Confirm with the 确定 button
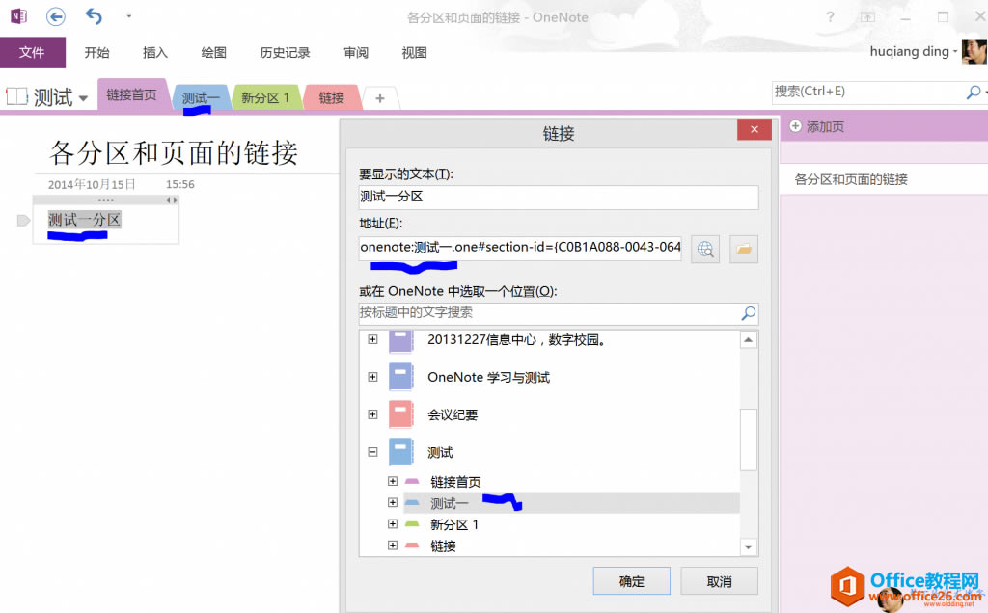The width and height of the screenshot is (988, 613). click(631, 581)
